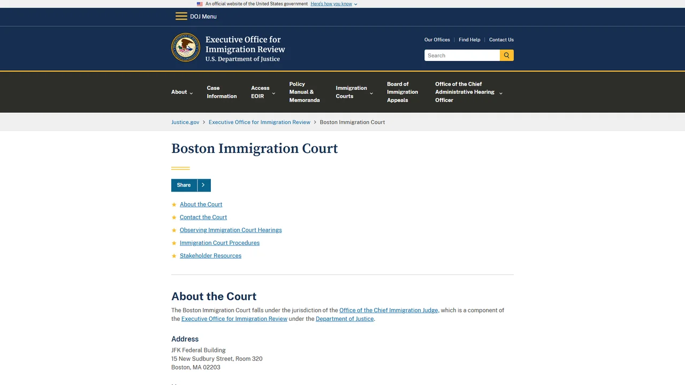Screen dimensions: 685x385
Task: Click the US flag icon in banner
Action: 200,4
